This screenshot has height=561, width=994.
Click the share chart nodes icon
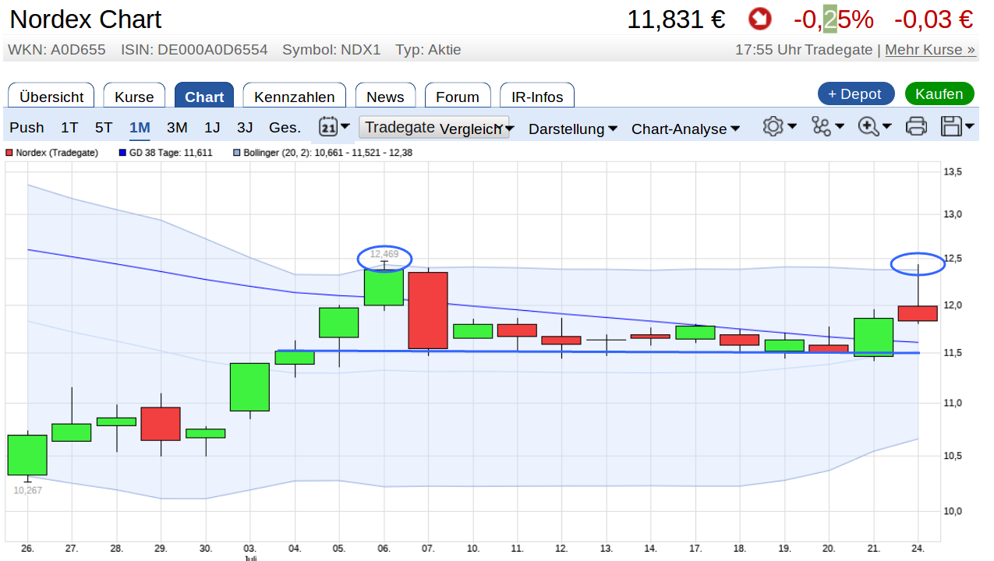[821, 126]
